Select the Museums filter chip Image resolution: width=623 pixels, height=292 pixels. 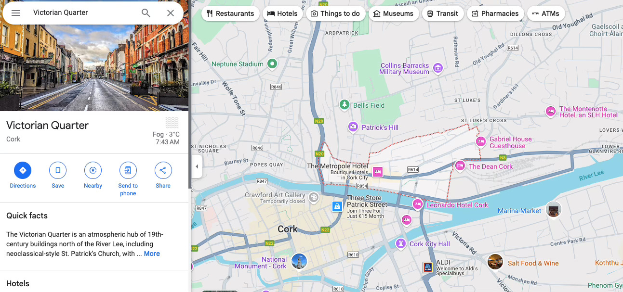pyautogui.click(x=394, y=13)
